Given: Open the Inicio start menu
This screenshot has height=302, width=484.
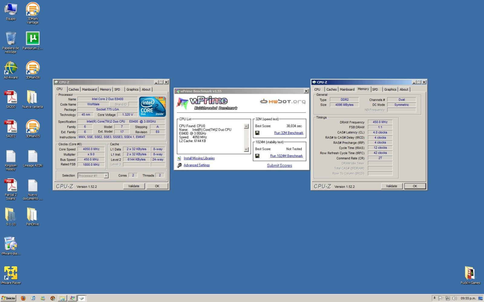Looking at the screenshot, I should (x=8, y=298).
